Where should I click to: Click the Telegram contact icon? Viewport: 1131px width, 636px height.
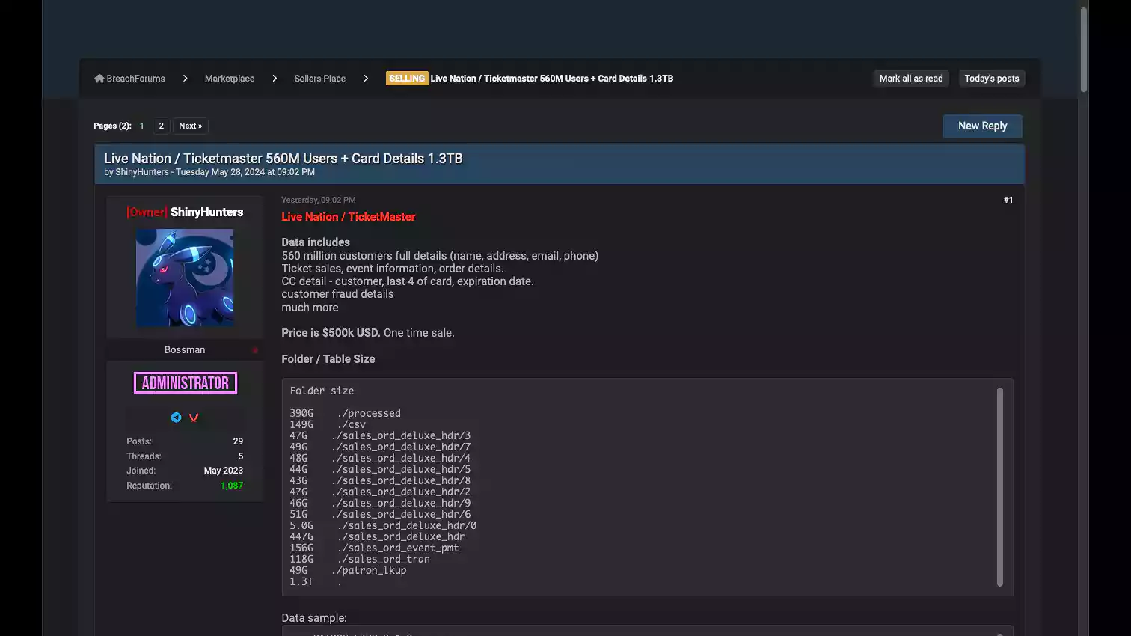[176, 418]
